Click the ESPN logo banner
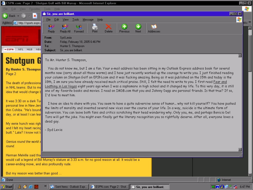 point(17,39)
